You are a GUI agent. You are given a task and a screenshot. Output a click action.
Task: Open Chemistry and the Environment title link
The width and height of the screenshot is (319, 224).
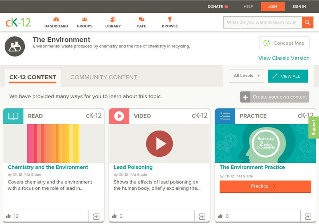pyautogui.click(x=48, y=168)
